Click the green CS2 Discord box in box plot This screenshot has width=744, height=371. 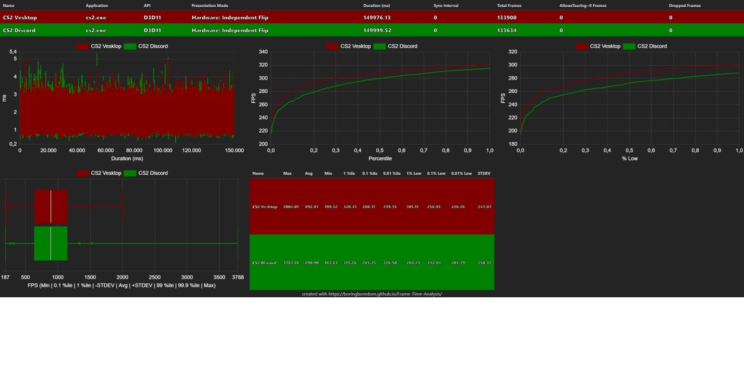click(x=51, y=243)
